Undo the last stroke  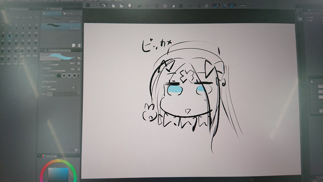point(139,5)
